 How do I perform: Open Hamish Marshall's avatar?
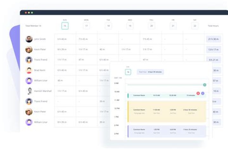[29, 91]
